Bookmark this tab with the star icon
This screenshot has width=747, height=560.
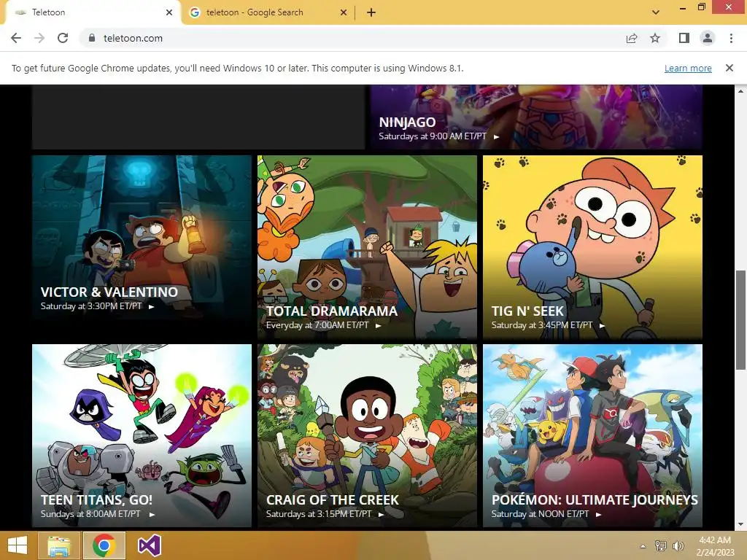tap(655, 38)
